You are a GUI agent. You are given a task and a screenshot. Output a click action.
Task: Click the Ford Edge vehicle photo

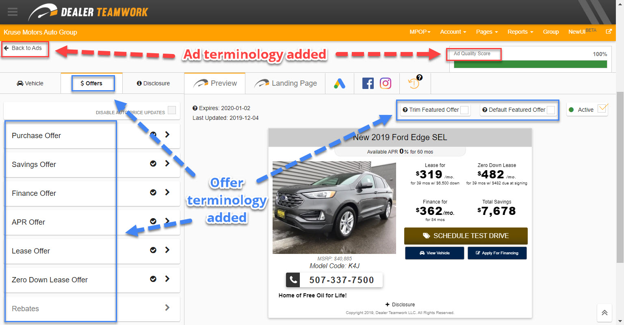tap(334, 208)
